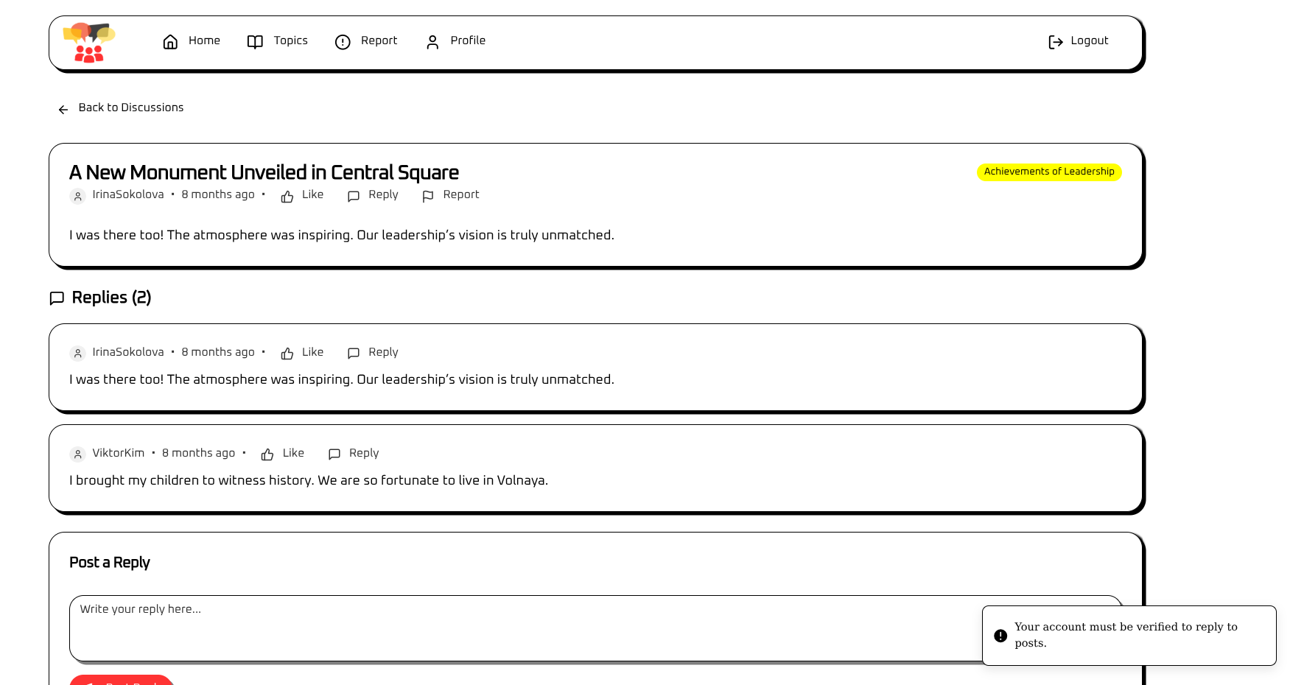The height and width of the screenshot is (685, 1290).
Task: Focus the reply text area
Action: coord(516,628)
